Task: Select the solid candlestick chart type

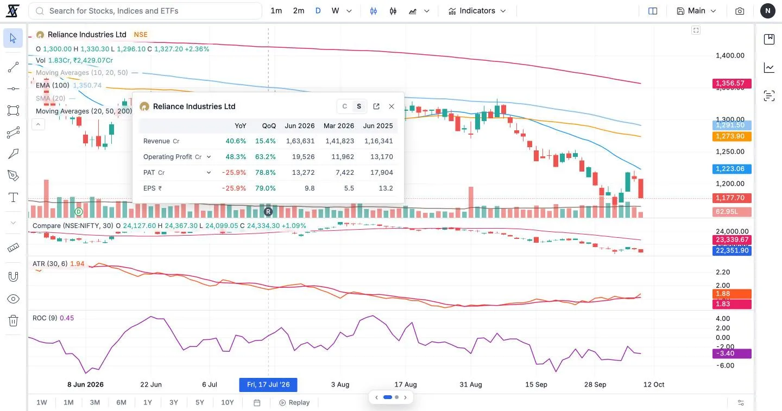Action: click(x=374, y=11)
